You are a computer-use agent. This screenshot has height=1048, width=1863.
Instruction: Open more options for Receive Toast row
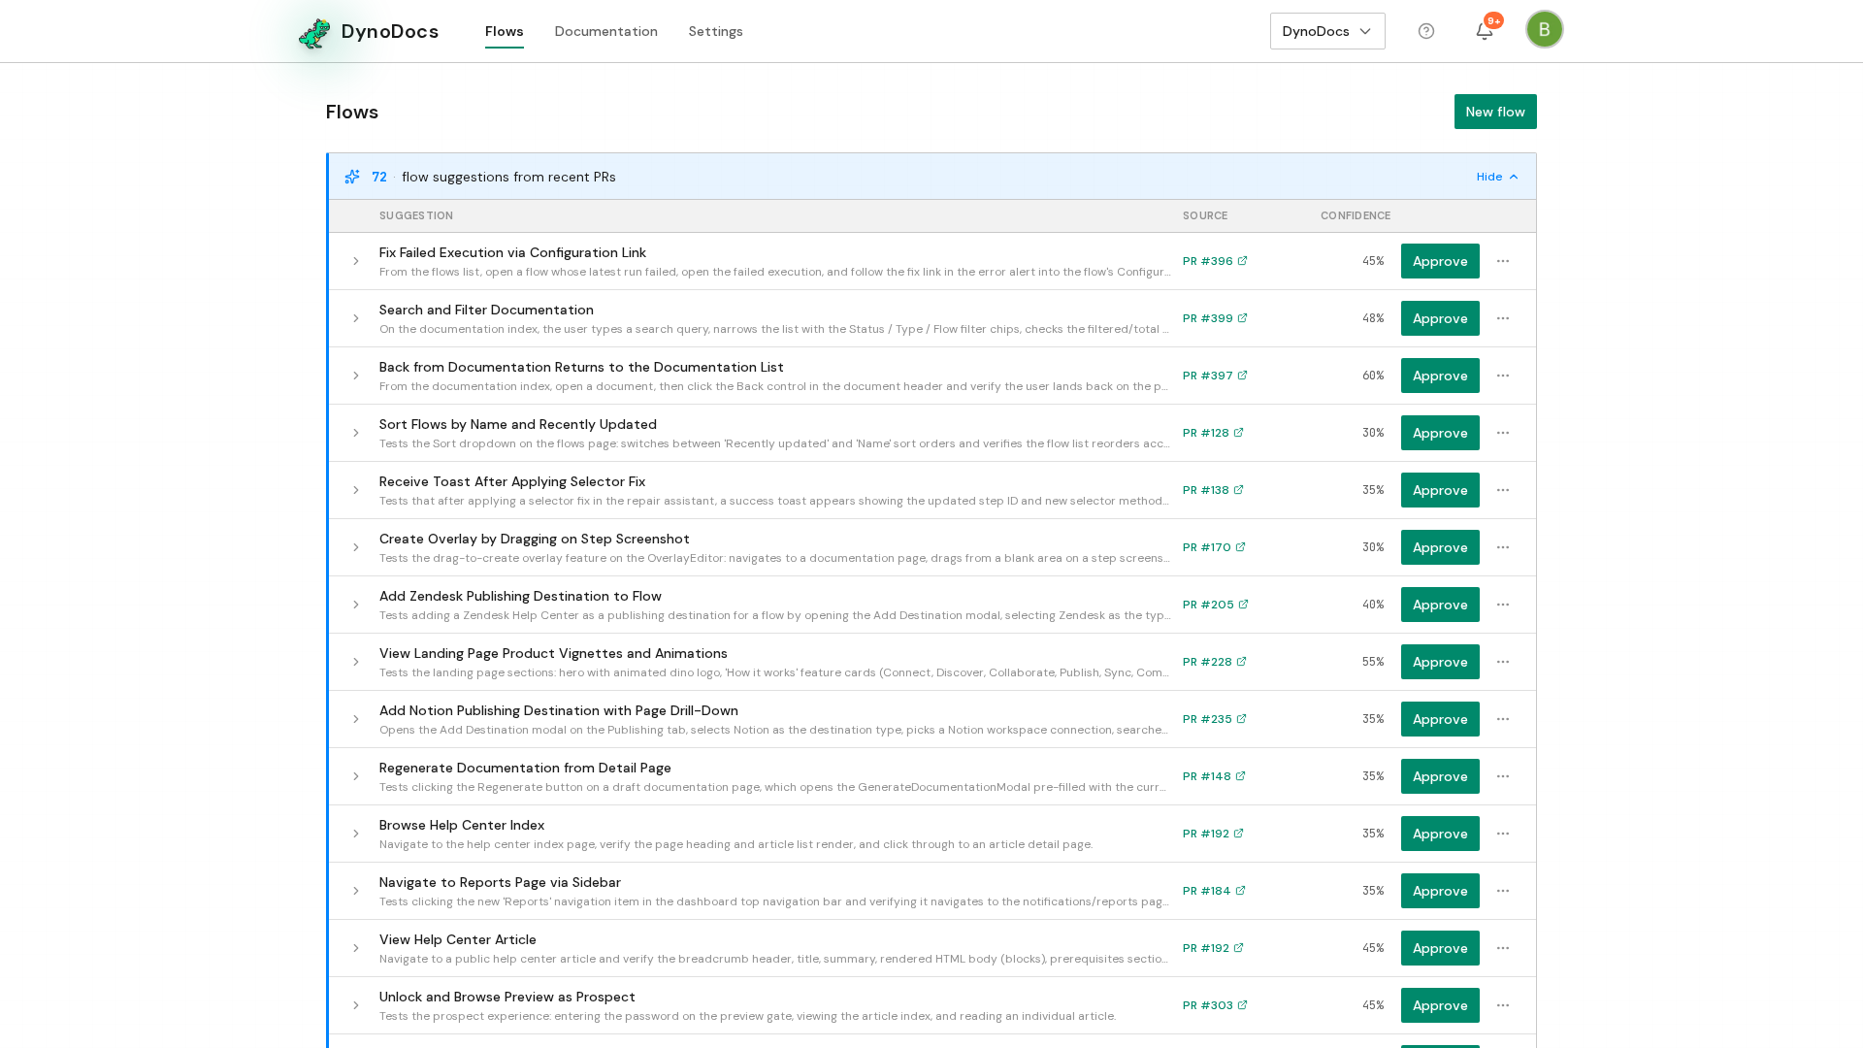(x=1503, y=490)
